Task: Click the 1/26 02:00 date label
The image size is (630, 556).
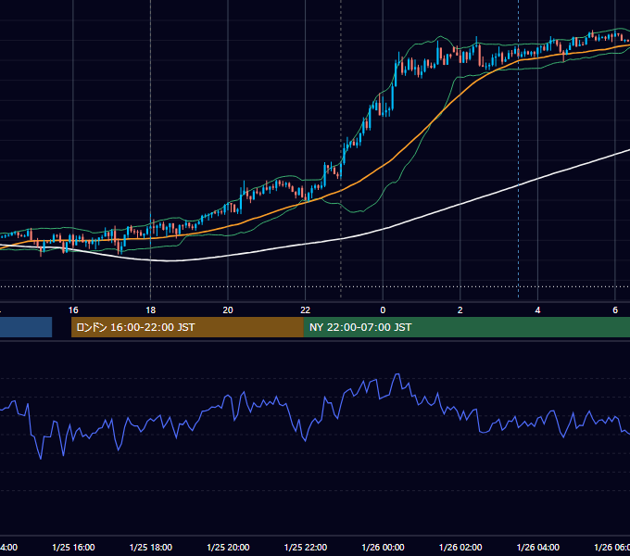Action: coord(460,547)
